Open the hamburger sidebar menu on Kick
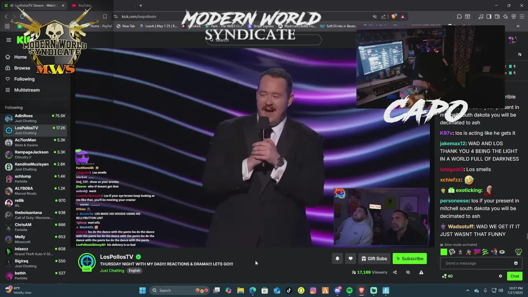This screenshot has width=528, height=297. tap(9, 40)
